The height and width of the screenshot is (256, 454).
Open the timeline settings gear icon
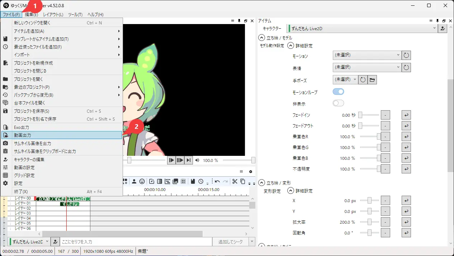[x=251, y=172]
